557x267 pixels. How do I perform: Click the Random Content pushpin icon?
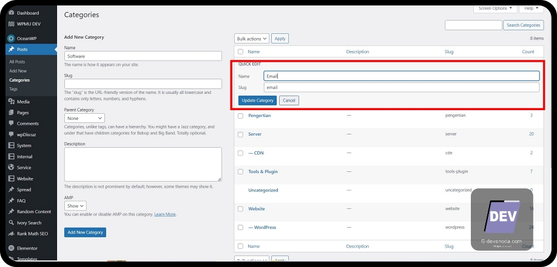click(x=11, y=212)
